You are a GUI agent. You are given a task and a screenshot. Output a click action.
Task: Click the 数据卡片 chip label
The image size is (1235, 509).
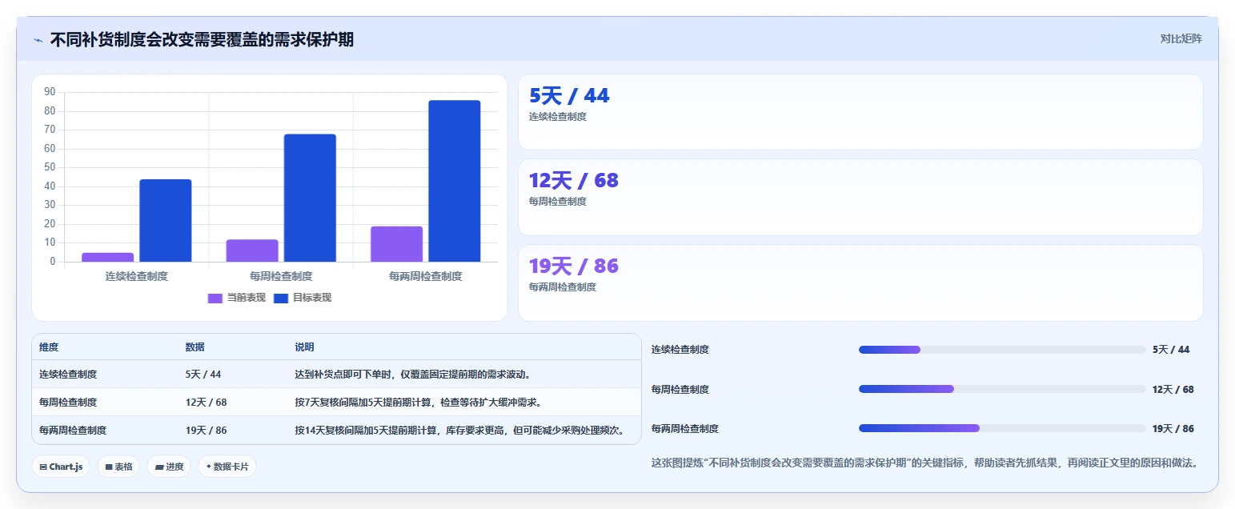[x=232, y=467]
